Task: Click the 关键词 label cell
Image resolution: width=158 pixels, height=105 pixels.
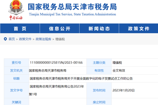Action: (x=16, y=102)
